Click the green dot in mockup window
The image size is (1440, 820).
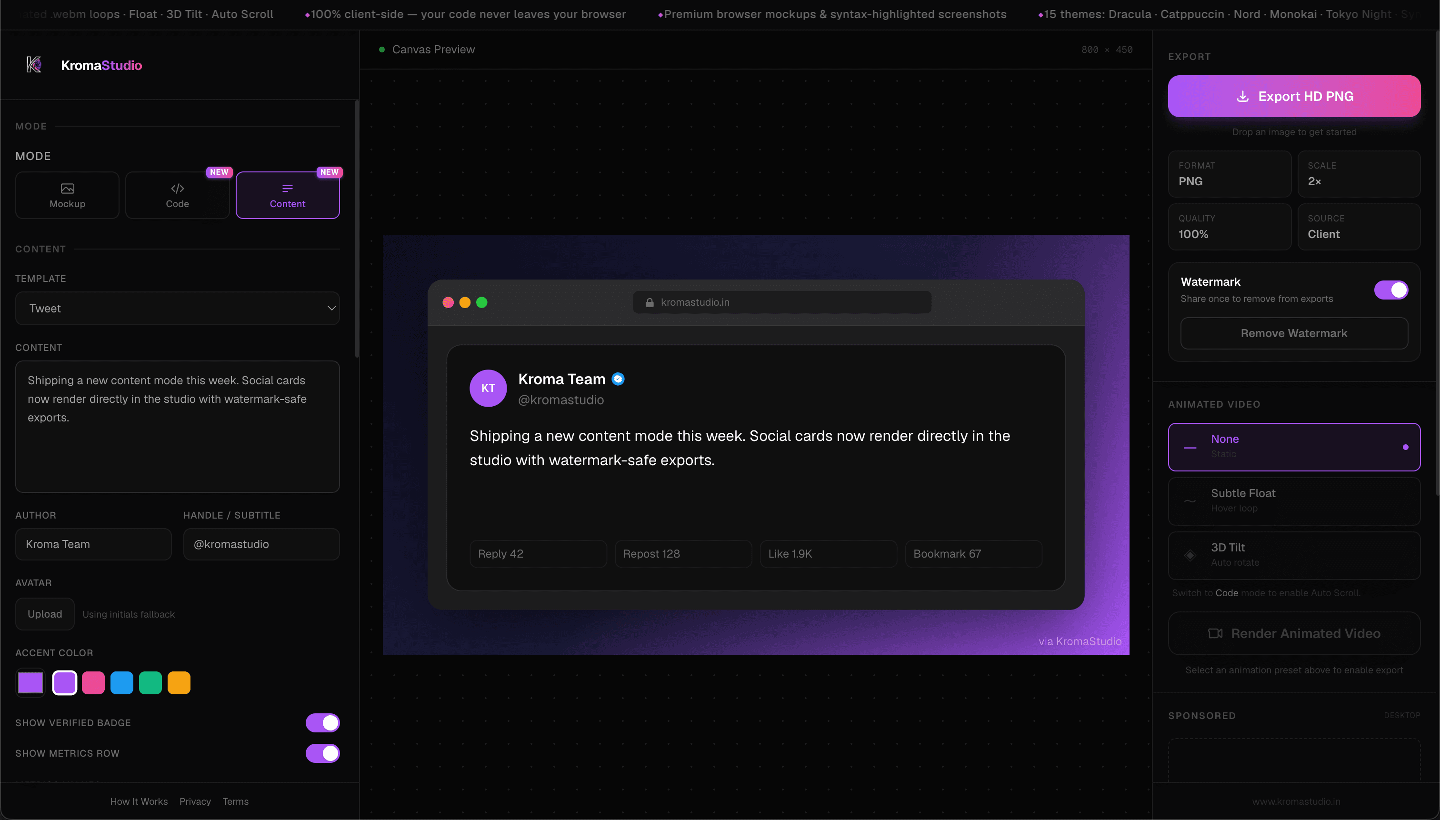(482, 302)
